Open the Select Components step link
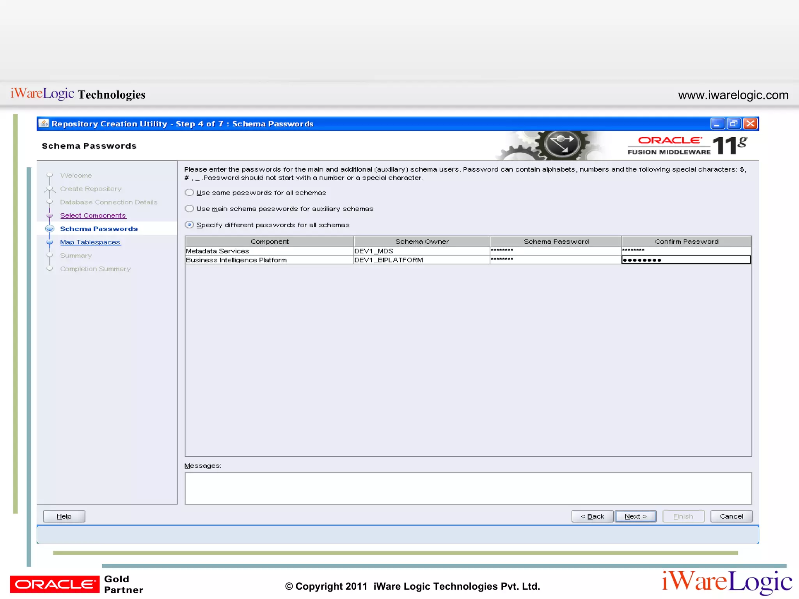Screen dimensions: 799x599 coord(93,216)
